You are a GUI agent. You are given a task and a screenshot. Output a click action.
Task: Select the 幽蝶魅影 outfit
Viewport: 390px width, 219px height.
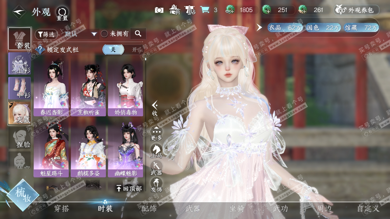(126, 148)
